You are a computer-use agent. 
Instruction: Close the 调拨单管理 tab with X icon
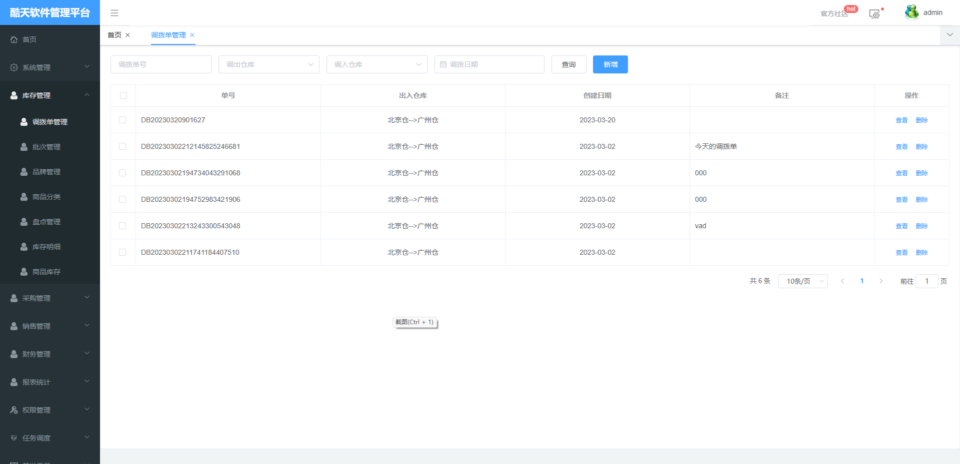pos(192,35)
